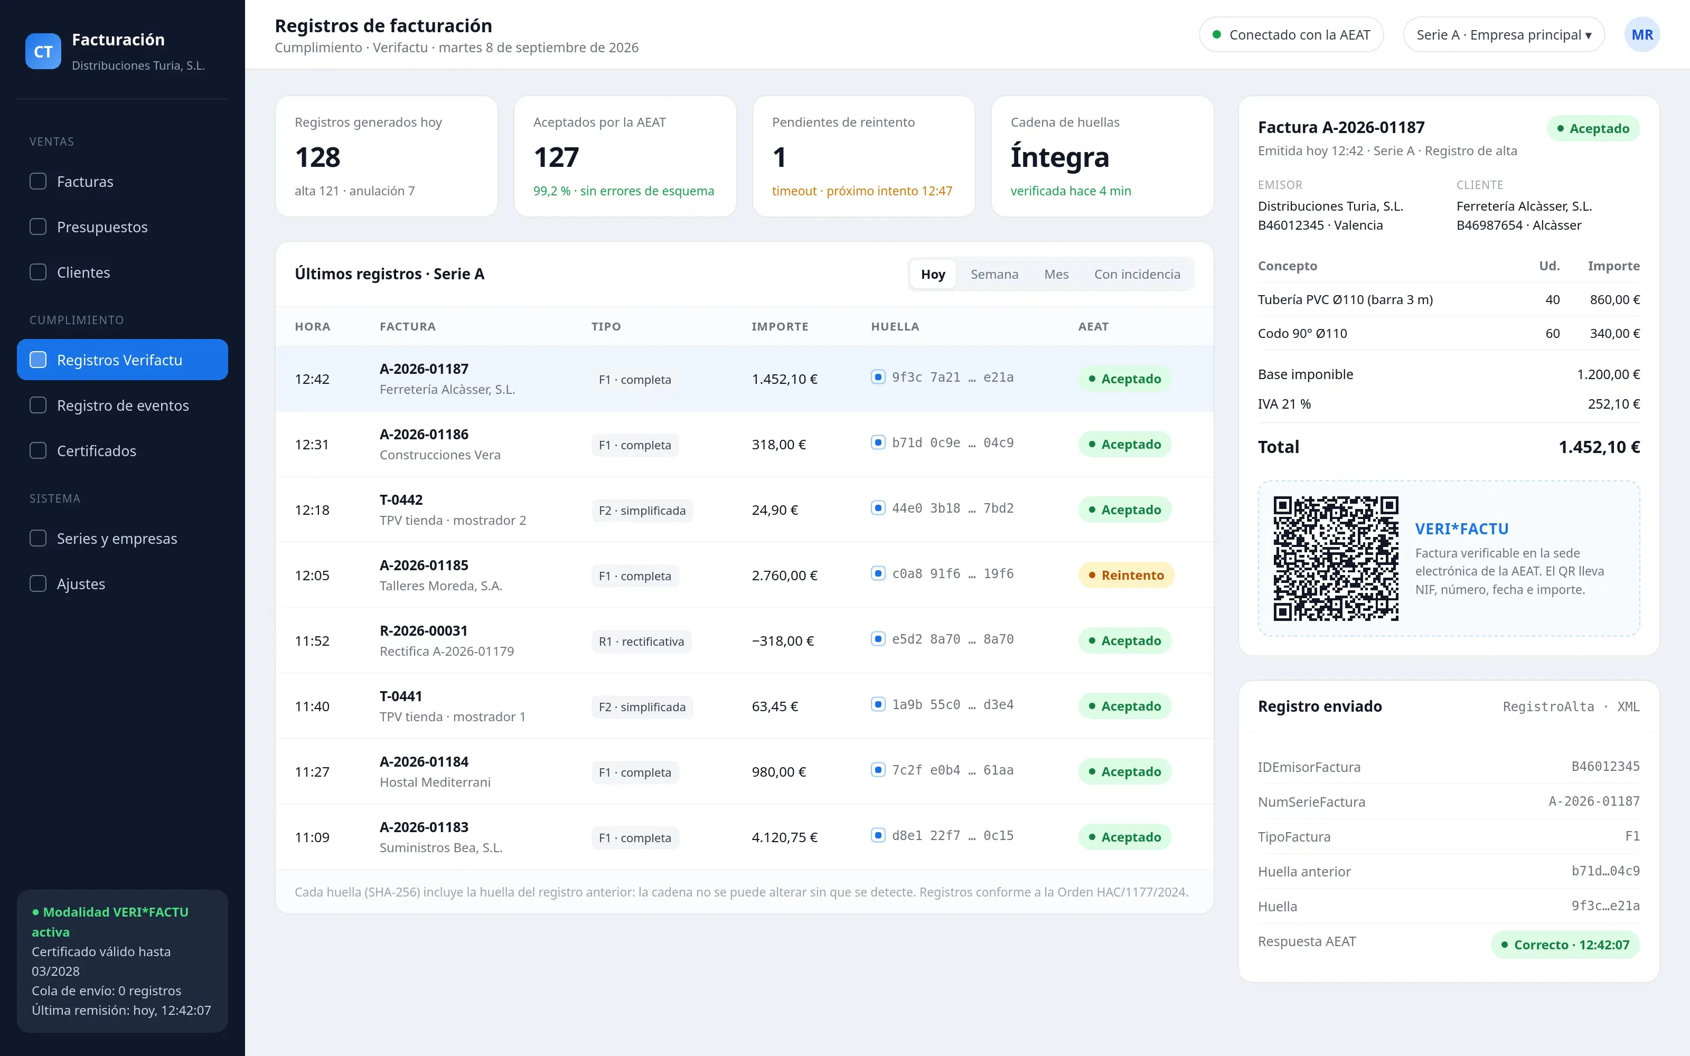
Task: Click the HUELLA column header
Action: point(895,326)
